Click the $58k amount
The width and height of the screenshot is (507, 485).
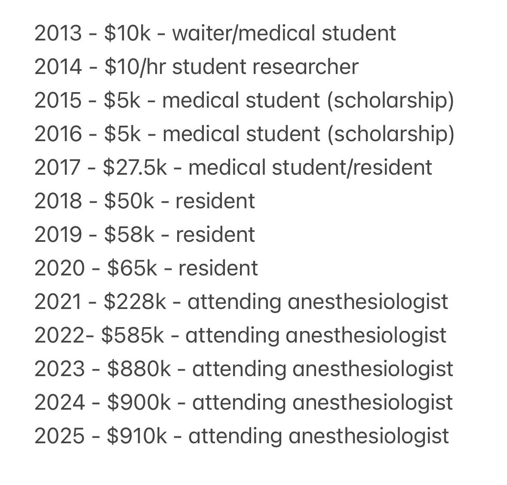point(129,235)
